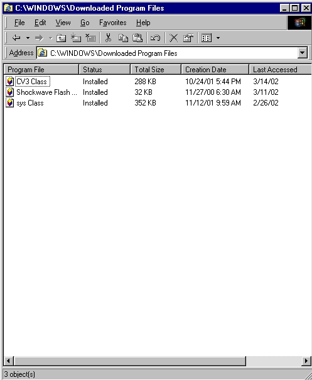Open the Back history dropdown arrow
The height and width of the screenshot is (380, 312).
point(28,38)
